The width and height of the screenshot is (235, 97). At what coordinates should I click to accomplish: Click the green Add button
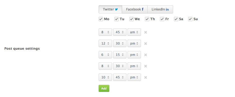[x=104, y=88]
